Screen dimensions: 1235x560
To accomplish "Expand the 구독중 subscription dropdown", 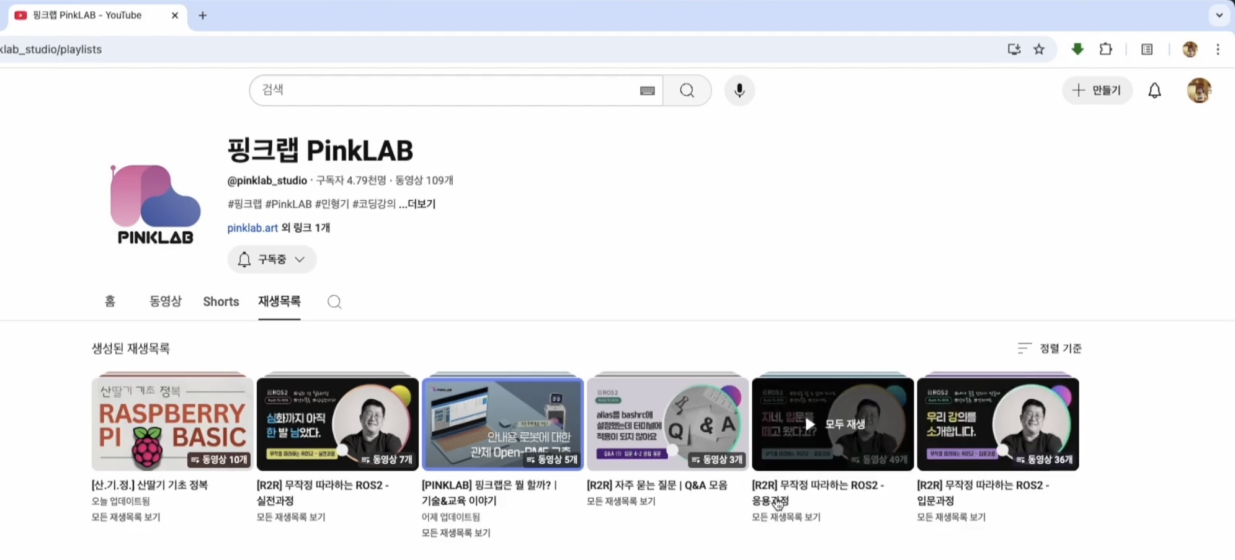I will coord(272,259).
